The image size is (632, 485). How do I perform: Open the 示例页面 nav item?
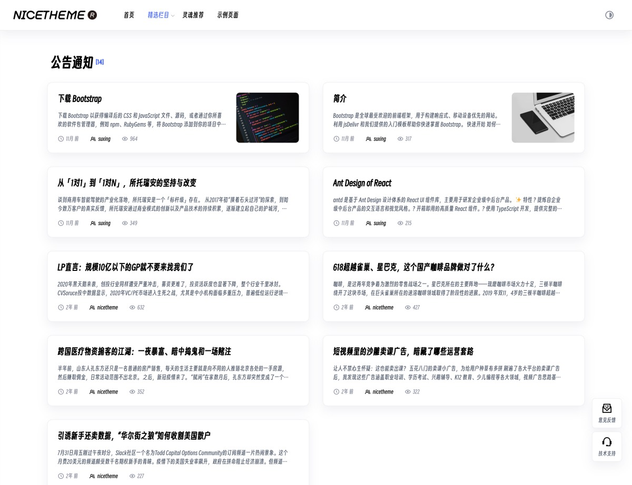pos(228,15)
